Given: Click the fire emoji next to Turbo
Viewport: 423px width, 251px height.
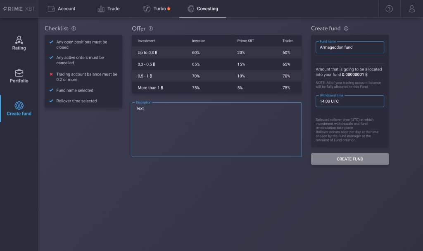Looking at the screenshot, I should (168, 8).
